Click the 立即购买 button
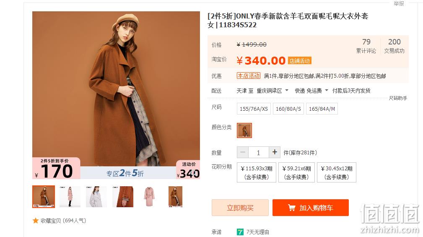423x237 pixels. pyautogui.click(x=240, y=208)
